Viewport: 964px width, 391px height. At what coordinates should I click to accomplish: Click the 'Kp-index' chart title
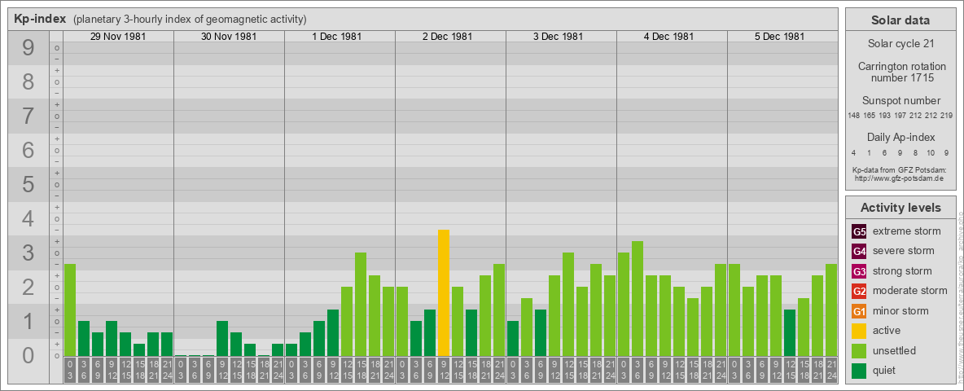pyautogui.click(x=40, y=19)
